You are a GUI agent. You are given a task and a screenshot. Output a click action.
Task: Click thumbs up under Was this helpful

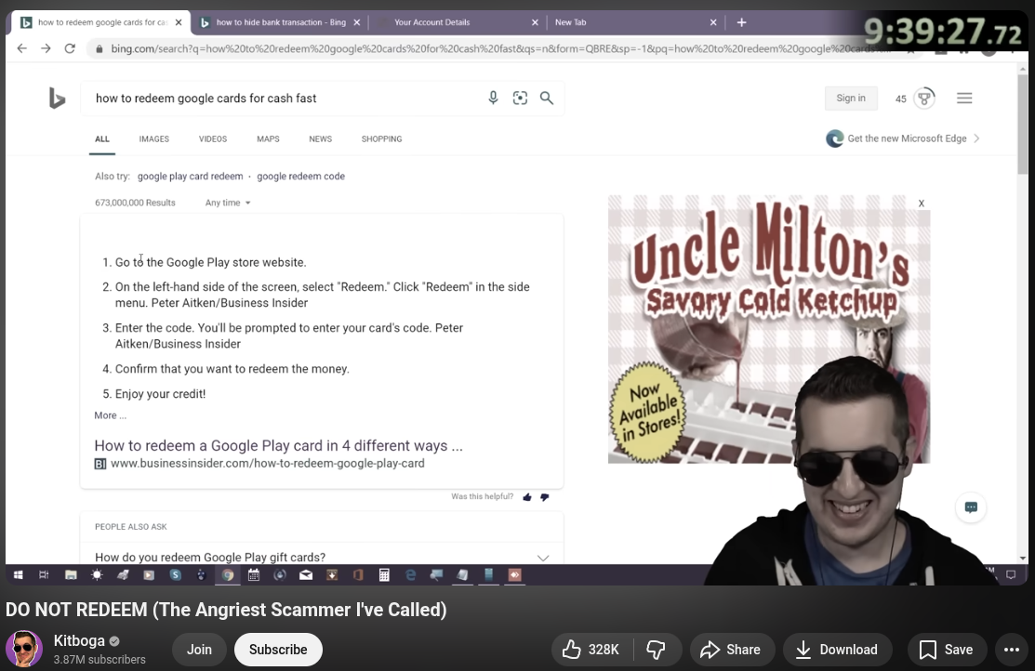pyautogui.click(x=526, y=497)
